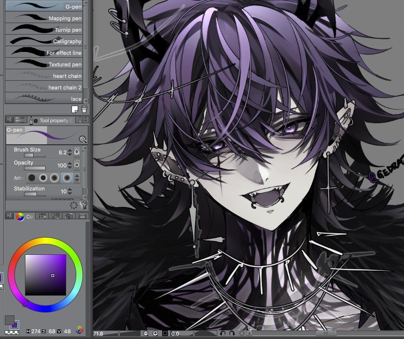The image size is (404, 339).
Task: Zoom in the canvas with the plus magnifier
Action: 155,333
